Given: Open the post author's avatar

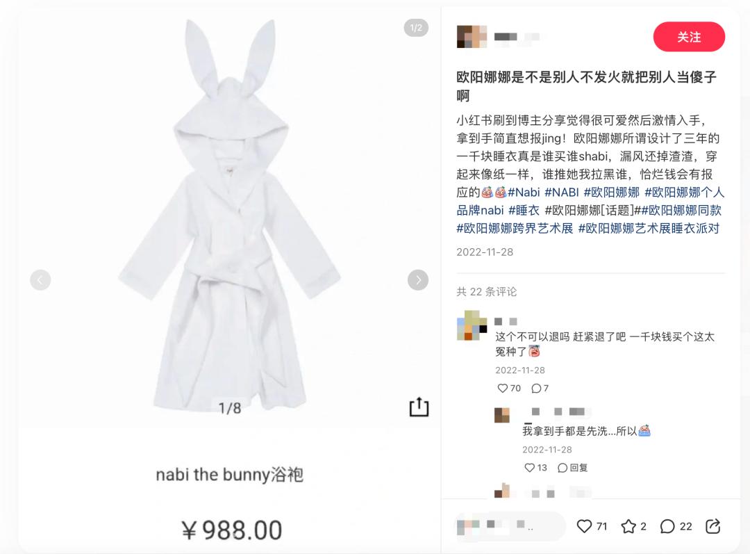Looking at the screenshot, I should tap(472, 36).
